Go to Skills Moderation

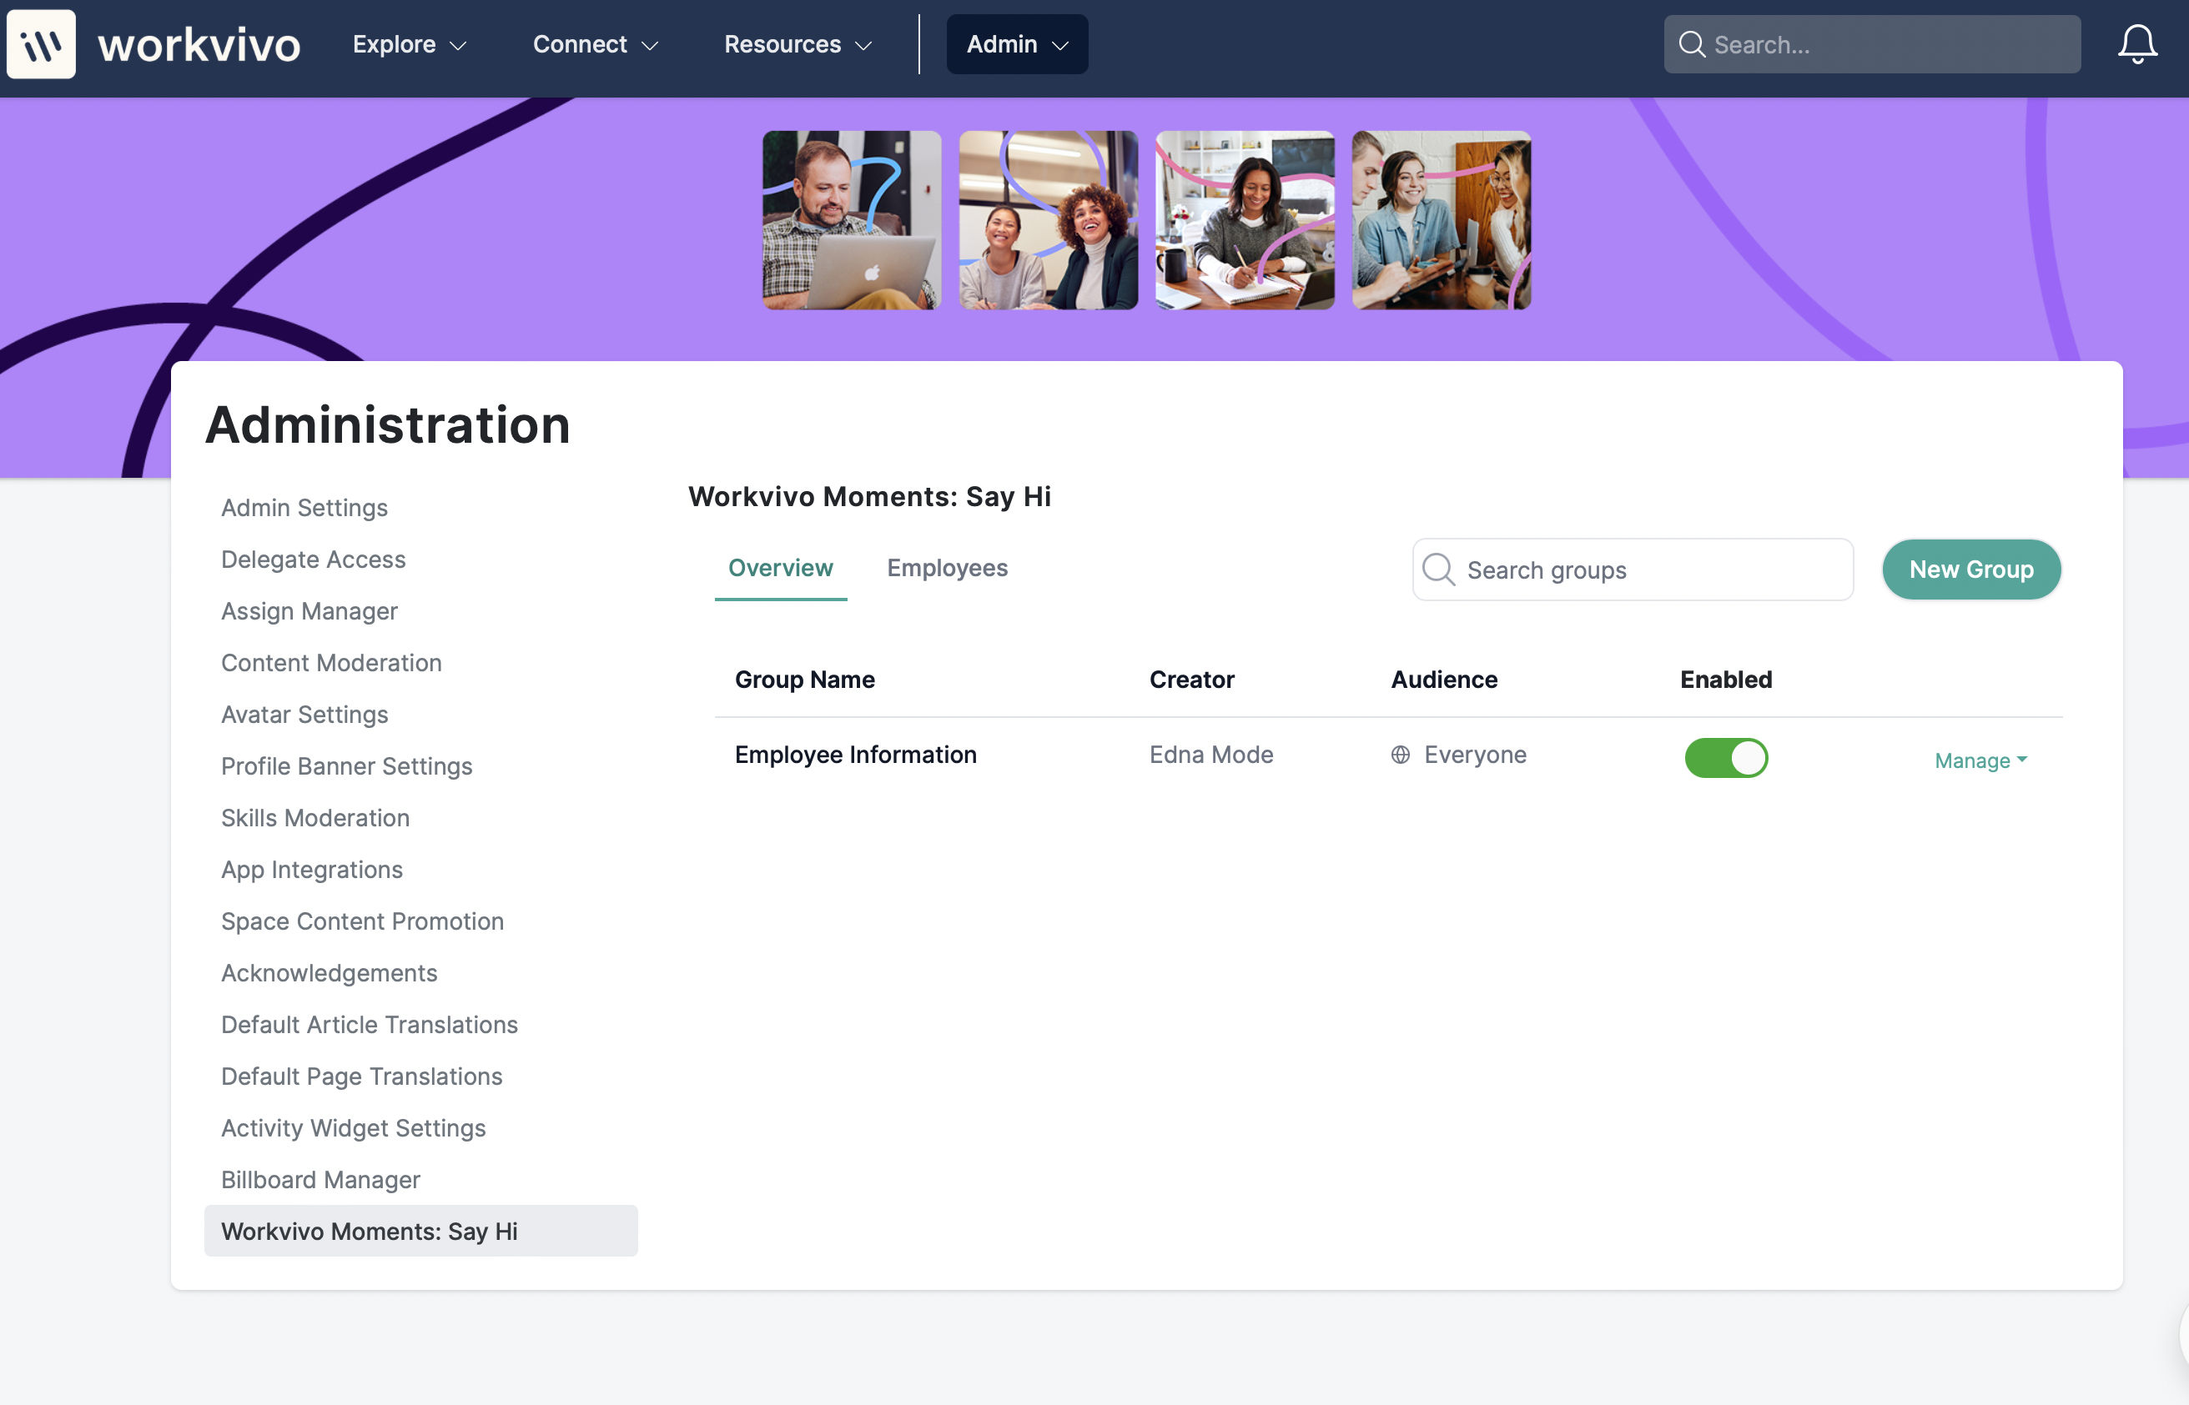click(x=316, y=817)
